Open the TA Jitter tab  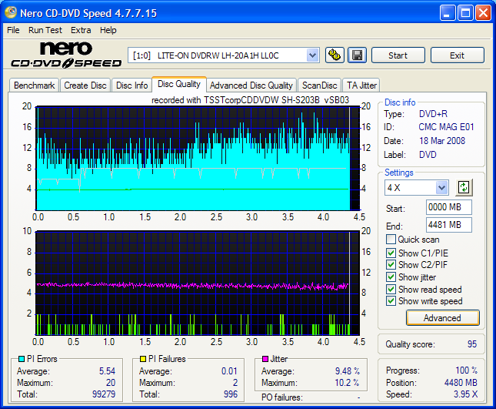coord(361,85)
